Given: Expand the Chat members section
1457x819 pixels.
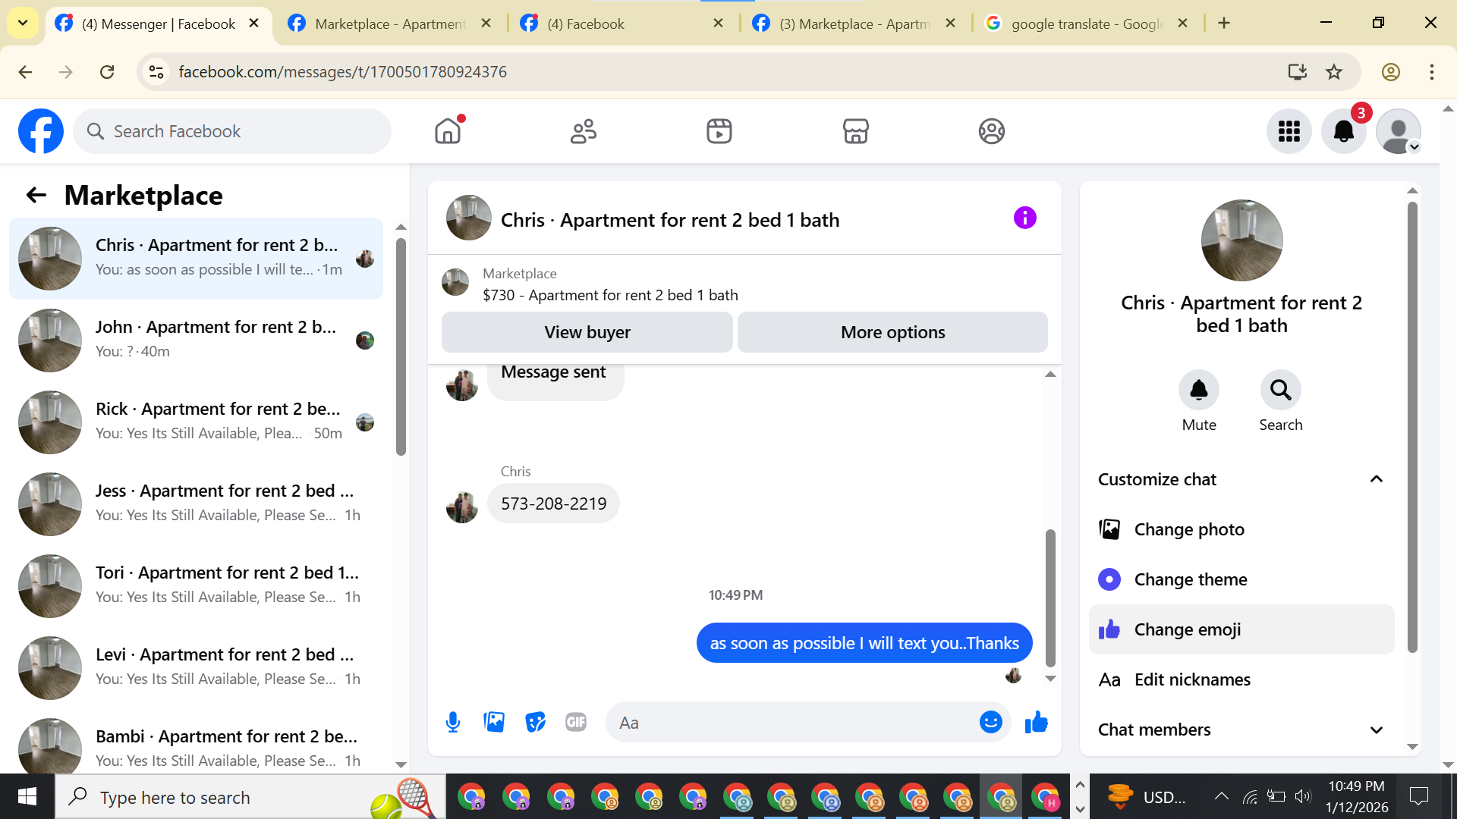Looking at the screenshot, I should pos(1376,730).
